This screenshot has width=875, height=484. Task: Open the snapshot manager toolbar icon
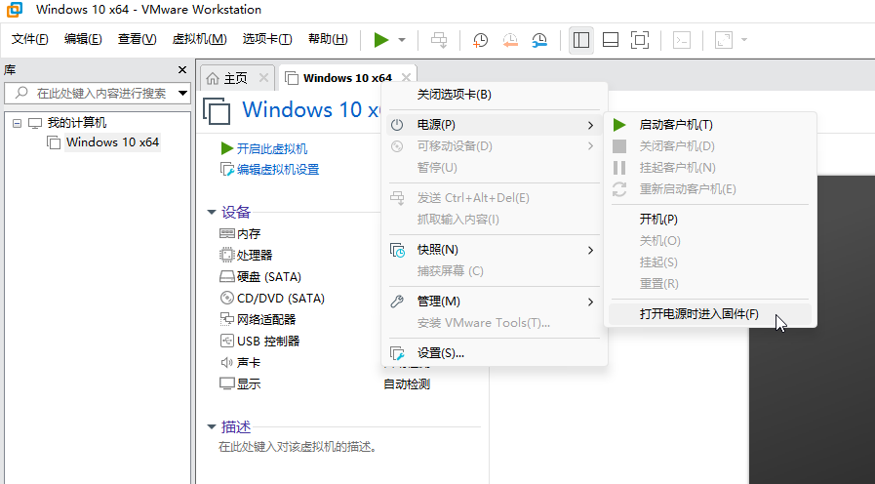[x=539, y=40]
